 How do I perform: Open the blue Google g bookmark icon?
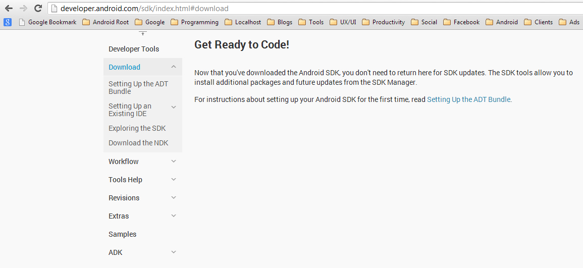(8, 22)
